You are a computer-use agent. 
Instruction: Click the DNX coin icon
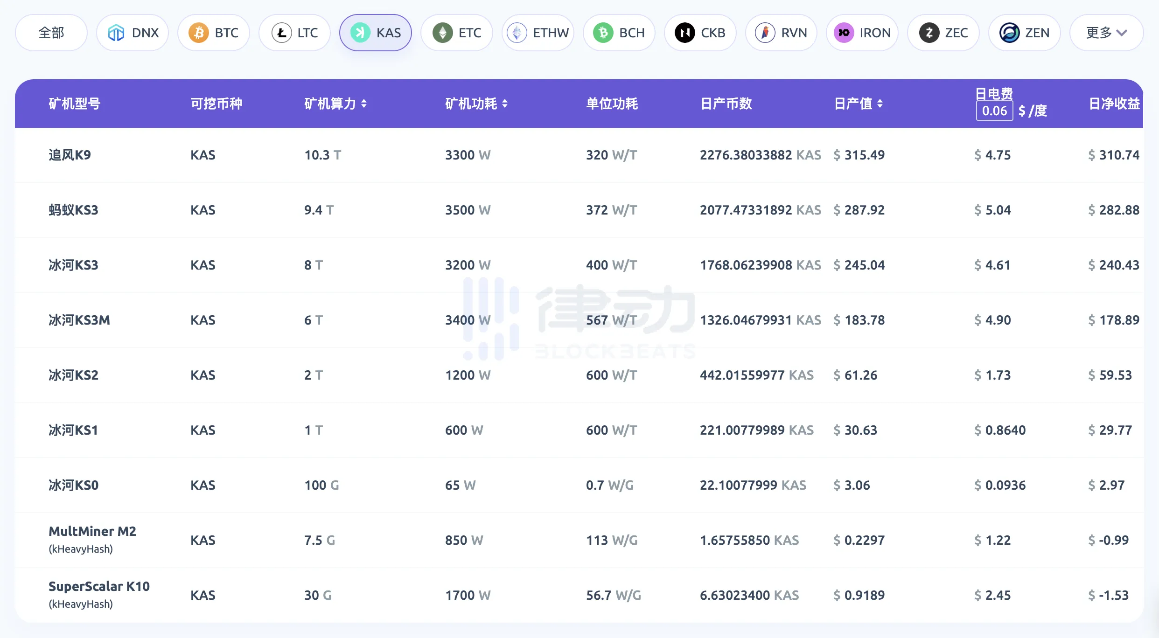pos(116,33)
